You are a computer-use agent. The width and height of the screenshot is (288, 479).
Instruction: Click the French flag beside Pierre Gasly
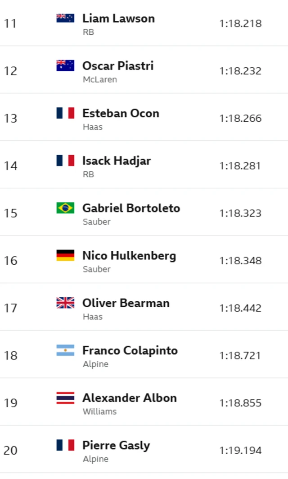(65, 445)
